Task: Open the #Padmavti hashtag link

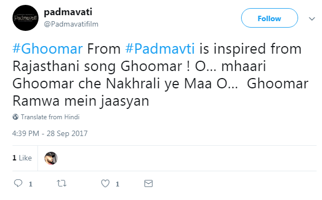Action: point(160,49)
